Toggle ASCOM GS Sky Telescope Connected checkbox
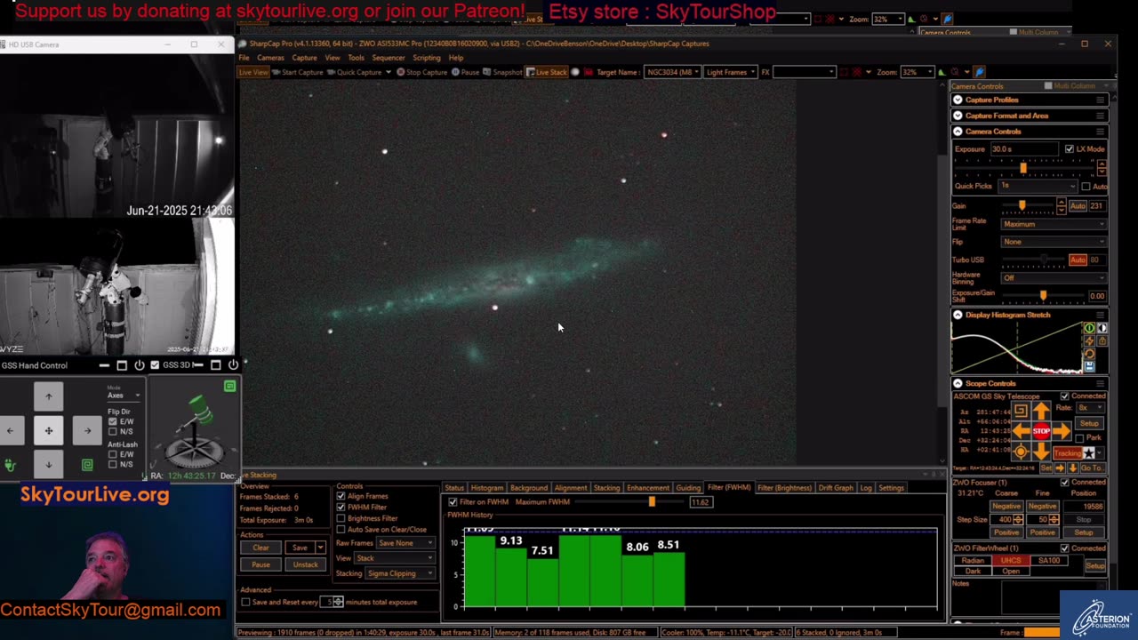The width and height of the screenshot is (1138, 640). tap(1065, 396)
